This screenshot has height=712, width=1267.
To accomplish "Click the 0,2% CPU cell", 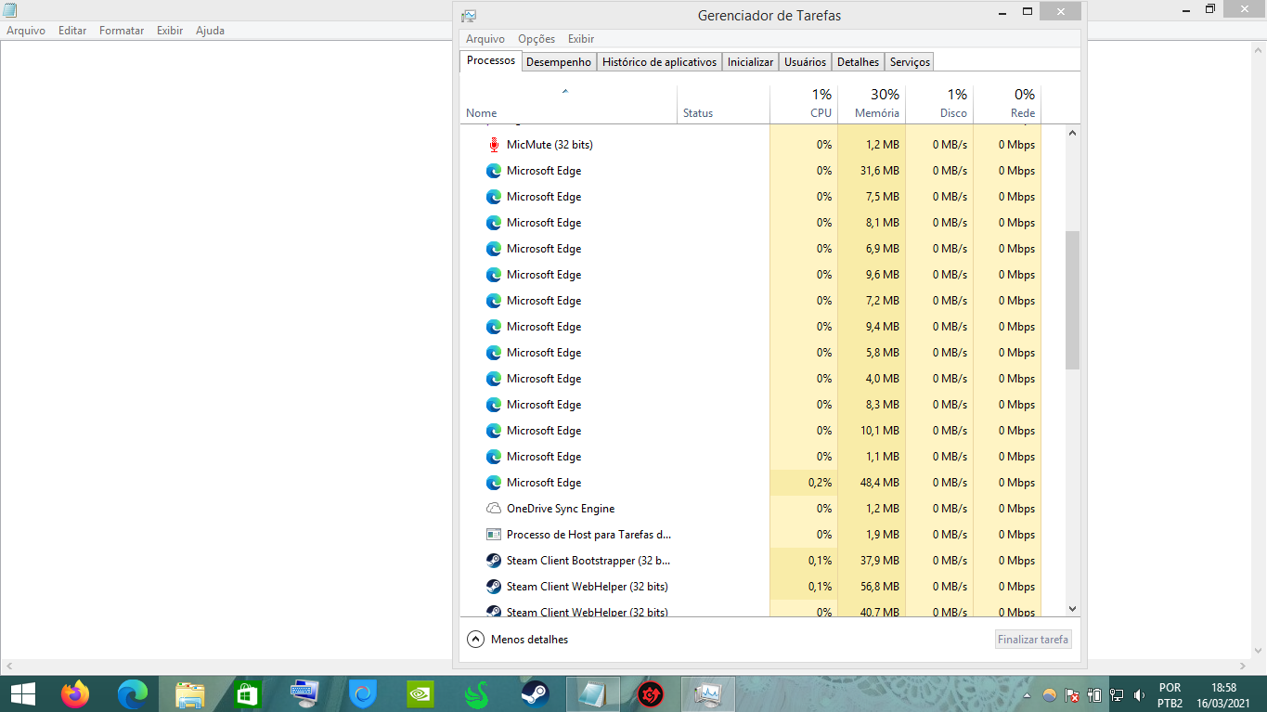I will point(804,483).
